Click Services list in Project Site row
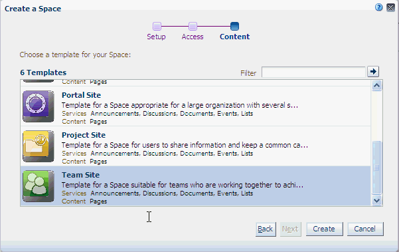 point(172,154)
